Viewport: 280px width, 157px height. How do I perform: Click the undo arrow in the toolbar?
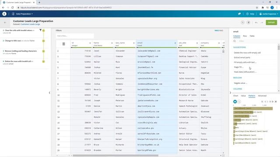point(256,23)
